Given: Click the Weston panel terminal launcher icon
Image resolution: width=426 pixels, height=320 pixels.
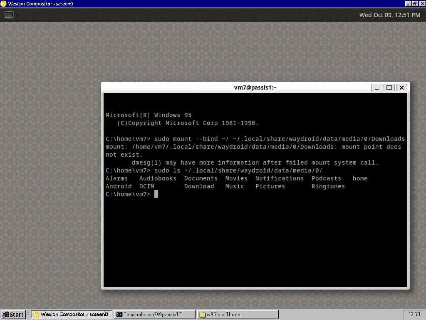Looking at the screenshot, I should (9, 15).
